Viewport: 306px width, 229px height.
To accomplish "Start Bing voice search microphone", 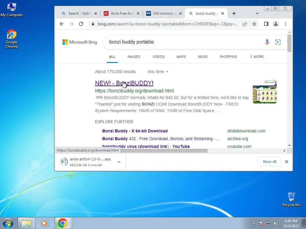I will click(267, 42).
